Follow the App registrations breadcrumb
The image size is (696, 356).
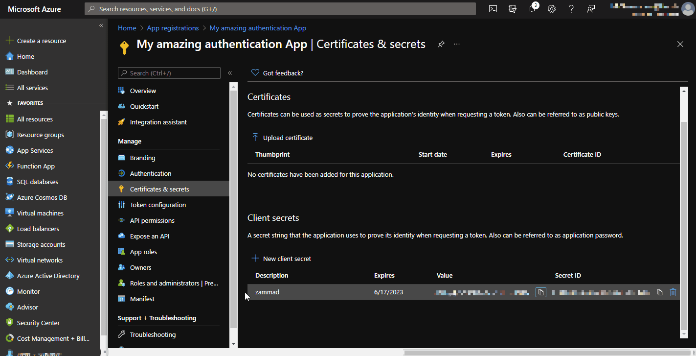[173, 28]
